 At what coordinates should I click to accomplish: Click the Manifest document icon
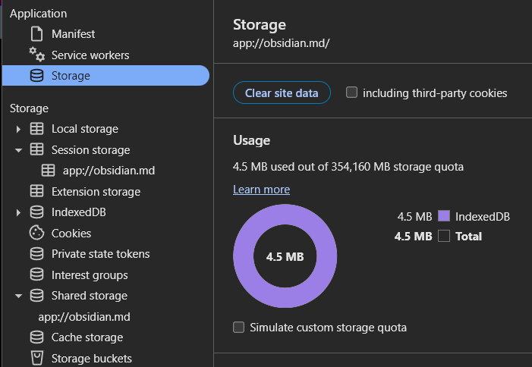pyautogui.click(x=36, y=34)
